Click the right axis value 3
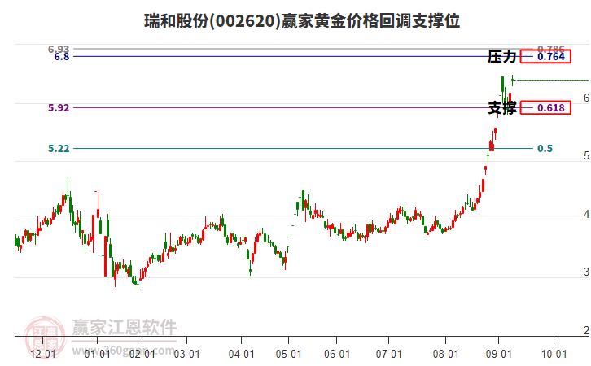This screenshot has width=591, height=366. tap(586, 272)
